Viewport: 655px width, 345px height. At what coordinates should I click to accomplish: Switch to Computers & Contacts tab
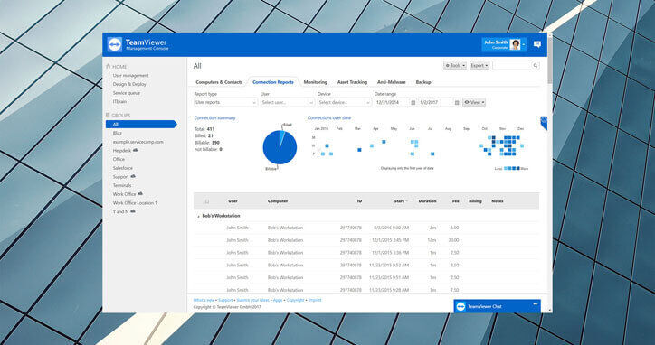coord(219,82)
